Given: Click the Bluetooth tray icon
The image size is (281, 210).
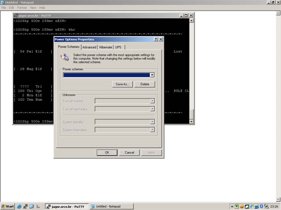Looking at the screenshot, I should (x=262, y=206).
